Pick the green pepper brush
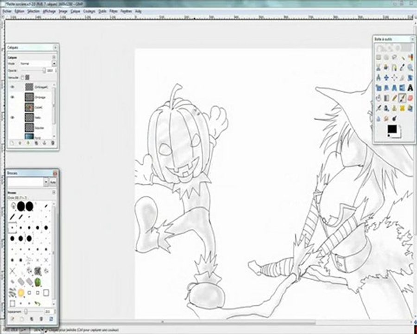 point(38,282)
